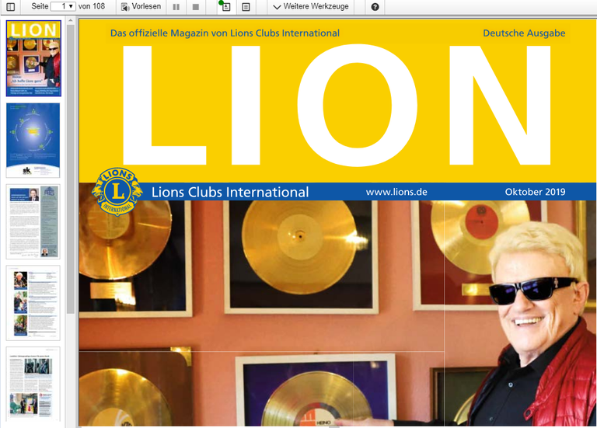Select page 1 LION cover thumbnail
597x428 pixels.
(33, 58)
